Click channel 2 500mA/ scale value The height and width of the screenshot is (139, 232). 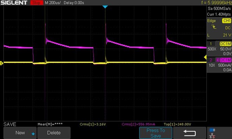point(225,65)
